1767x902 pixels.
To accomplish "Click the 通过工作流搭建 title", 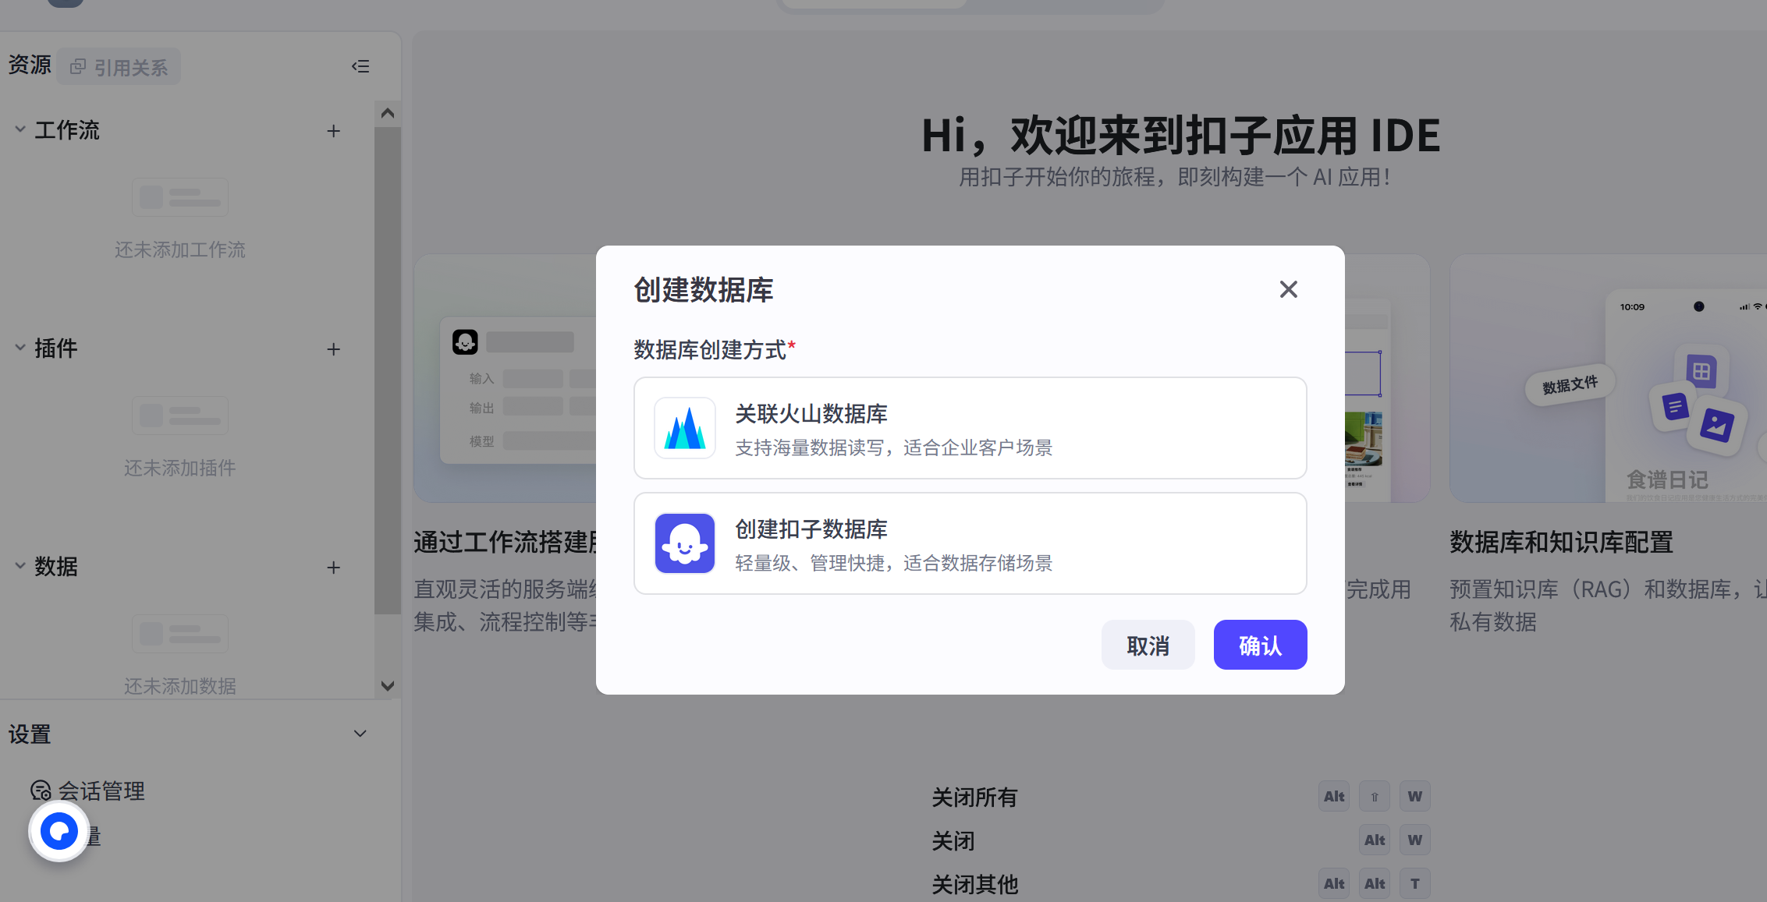I will coord(506,542).
